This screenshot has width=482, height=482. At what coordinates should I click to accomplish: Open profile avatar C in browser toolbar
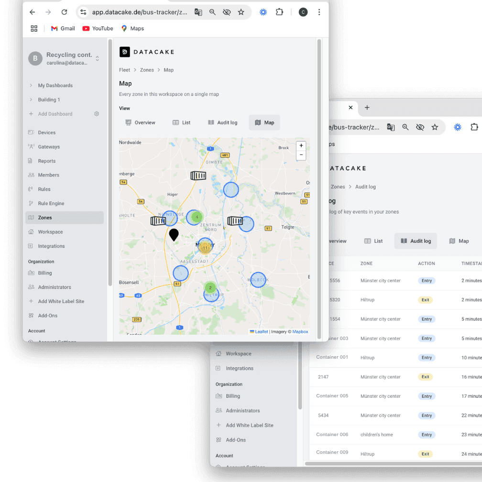[303, 12]
